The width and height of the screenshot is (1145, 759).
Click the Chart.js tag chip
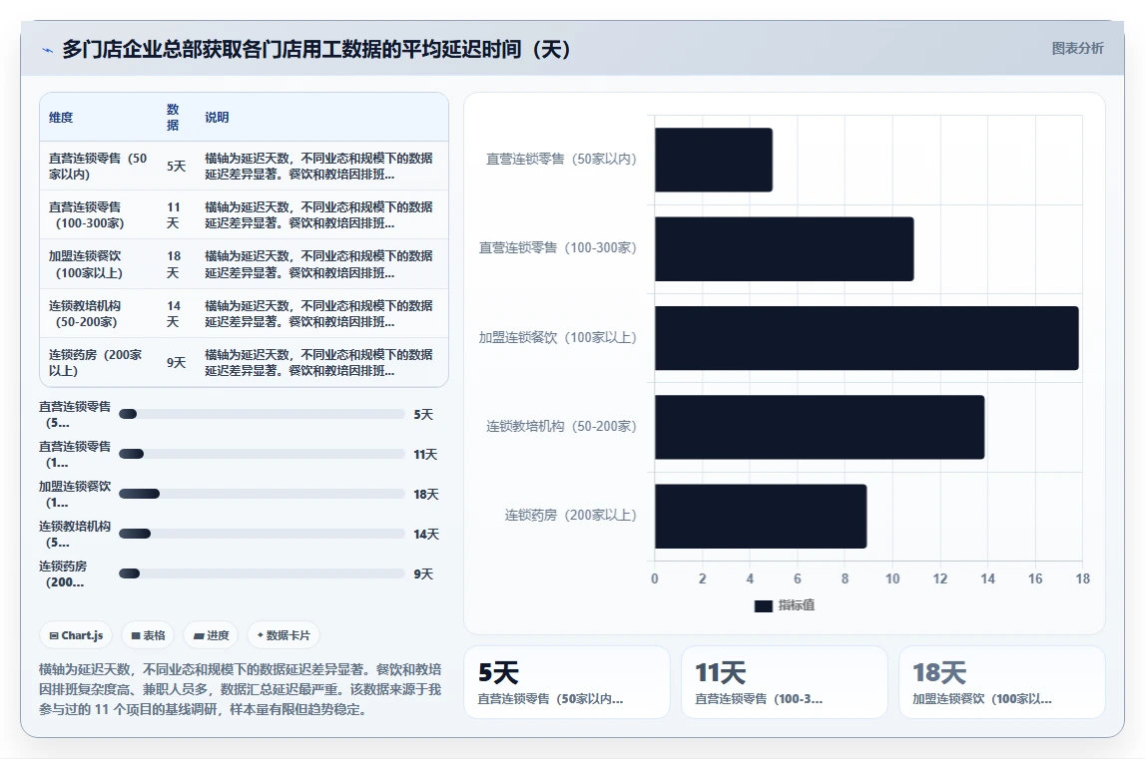click(x=76, y=635)
